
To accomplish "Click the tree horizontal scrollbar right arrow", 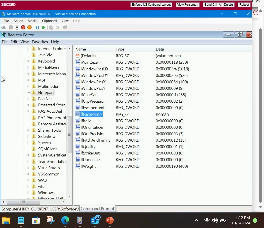I will point(63,202).
